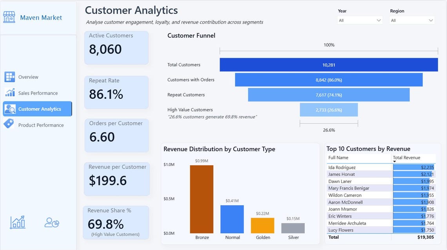This screenshot has width=447, height=250.
Task: Click the Active Customers card
Action: click(116, 47)
